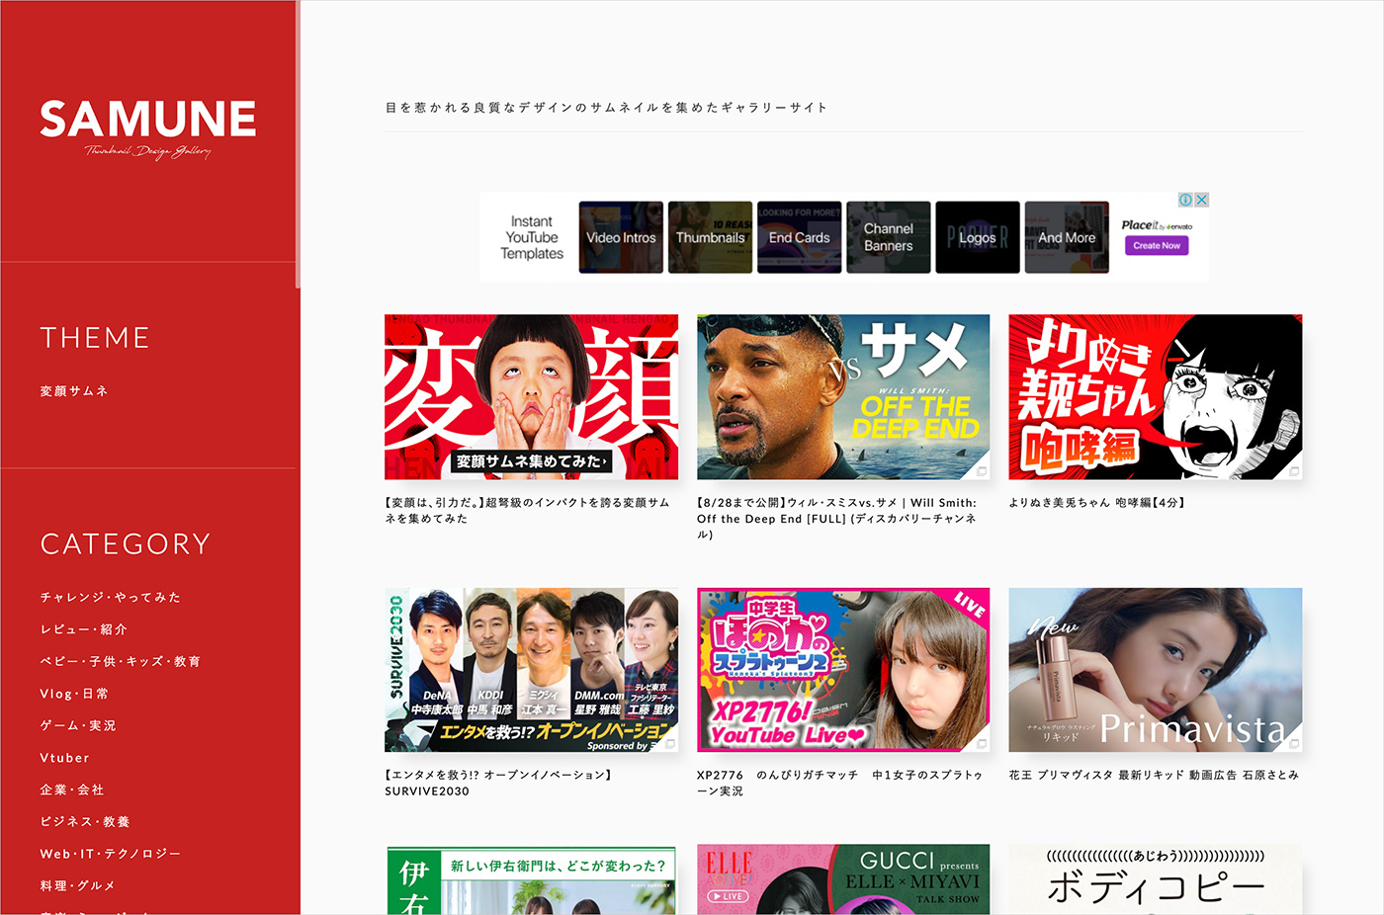Image resolution: width=1384 pixels, height=915 pixels.
Task: Close the ad with the X icon
Action: pyautogui.click(x=1202, y=200)
